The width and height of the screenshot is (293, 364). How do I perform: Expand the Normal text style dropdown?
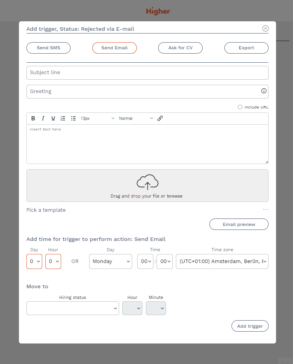(136, 118)
